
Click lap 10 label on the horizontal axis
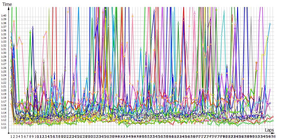point(36,136)
